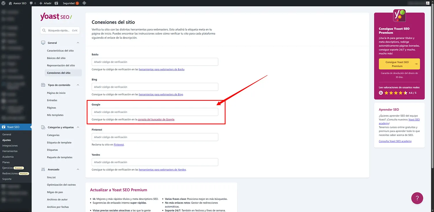This screenshot has width=434, height=212.
Task: Select Ajustes in the Yoast SEO menu
Action: point(7,140)
